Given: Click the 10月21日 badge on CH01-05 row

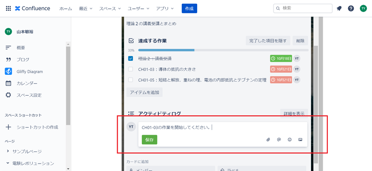Looking at the screenshot, I should pyautogui.click(x=281, y=80).
